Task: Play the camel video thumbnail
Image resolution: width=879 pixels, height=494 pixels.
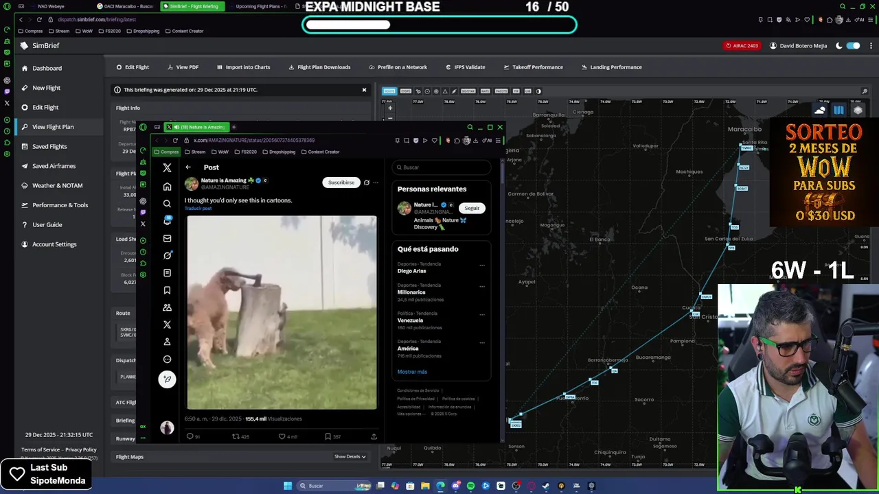Action: click(x=282, y=313)
